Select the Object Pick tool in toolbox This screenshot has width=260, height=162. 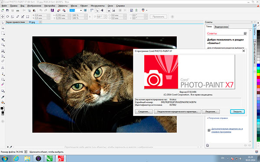[x=3, y=23]
